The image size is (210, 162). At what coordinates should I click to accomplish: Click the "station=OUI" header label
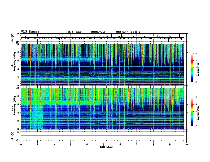pyautogui.click(x=98, y=32)
